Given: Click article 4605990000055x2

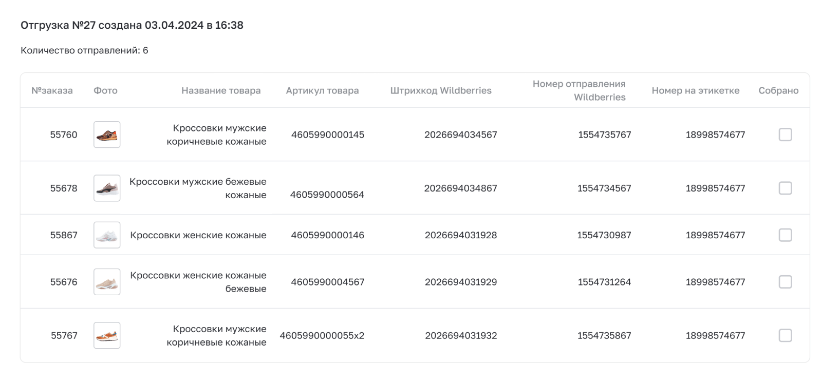Looking at the screenshot, I should tap(322, 336).
